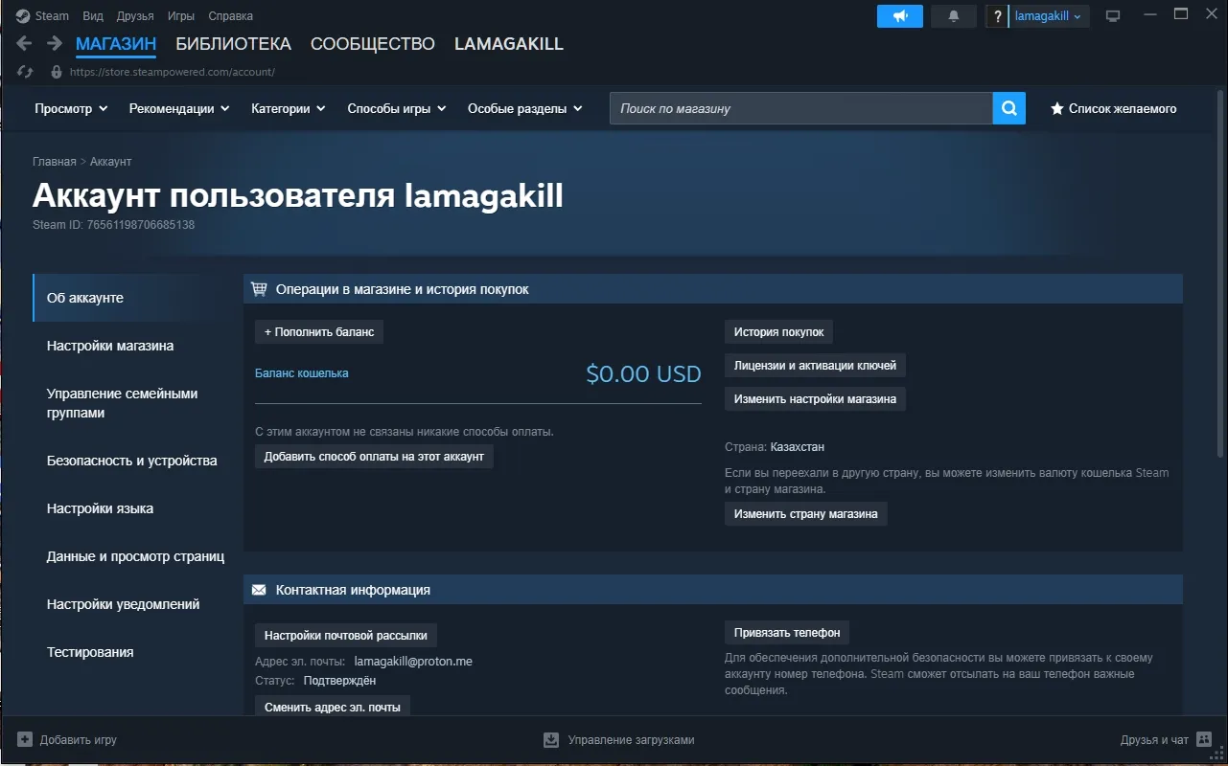Click the padlock icon beside the URL
Image resolution: width=1228 pixels, height=766 pixels.
(56, 72)
